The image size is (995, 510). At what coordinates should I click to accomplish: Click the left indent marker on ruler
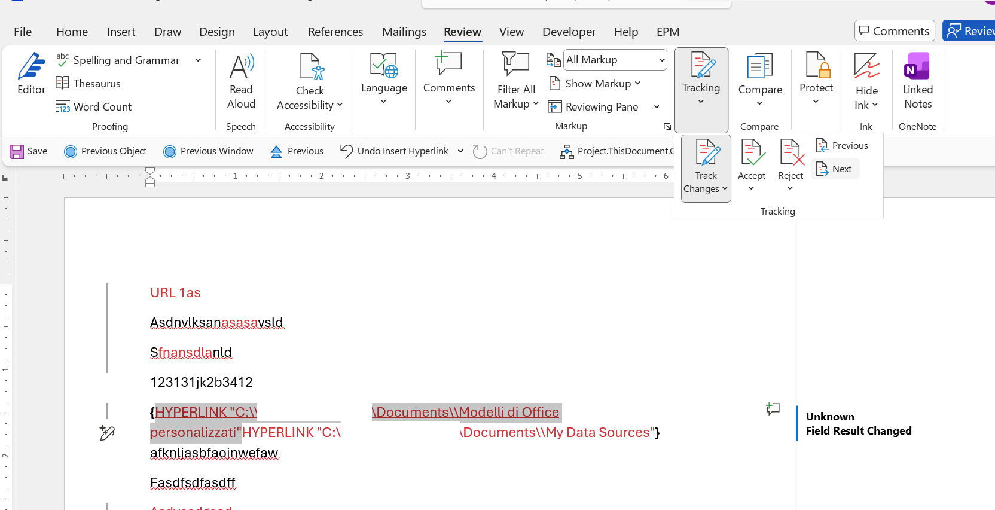150,183
